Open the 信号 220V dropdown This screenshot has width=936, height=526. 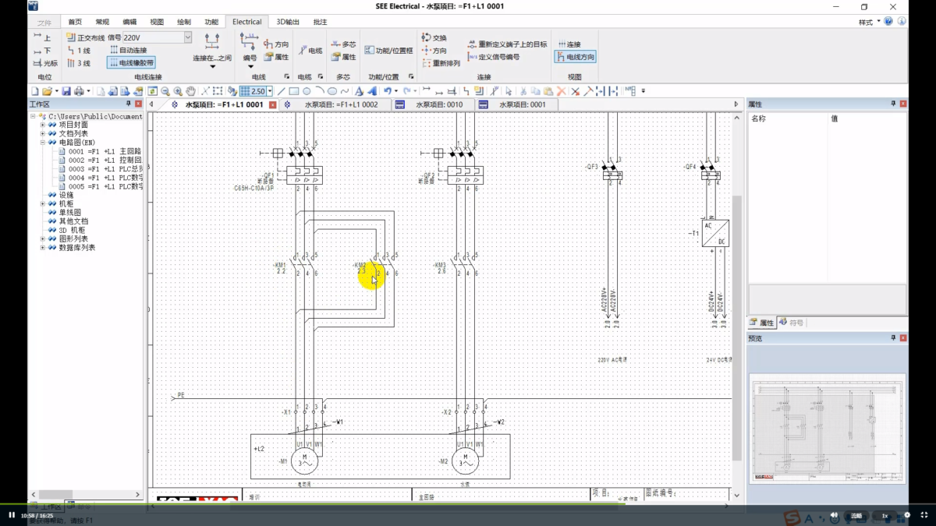(188, 37)
